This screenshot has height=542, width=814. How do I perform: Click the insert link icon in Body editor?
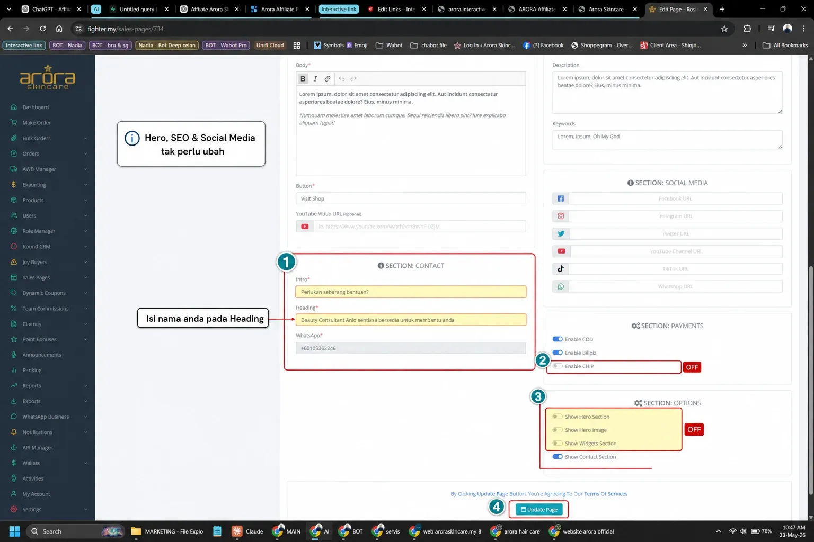[328, 79]
